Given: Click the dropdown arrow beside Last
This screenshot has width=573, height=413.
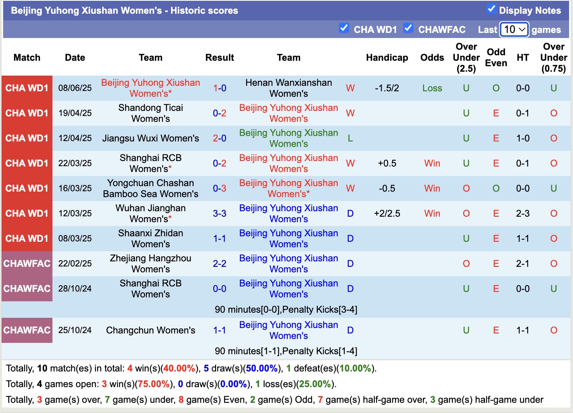Looking at the screenshot, I should tap(523, 29).
